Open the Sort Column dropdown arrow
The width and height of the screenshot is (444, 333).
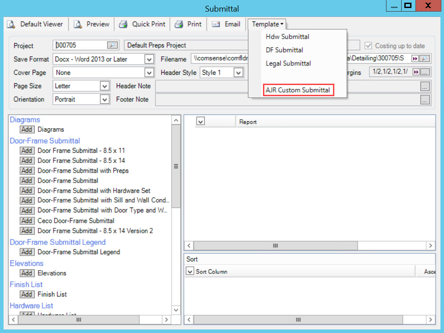point(189,272)
